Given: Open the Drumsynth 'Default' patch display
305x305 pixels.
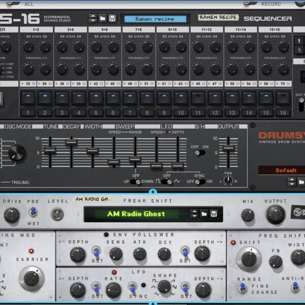Looking at the screenshot, I should coord(282,171).
